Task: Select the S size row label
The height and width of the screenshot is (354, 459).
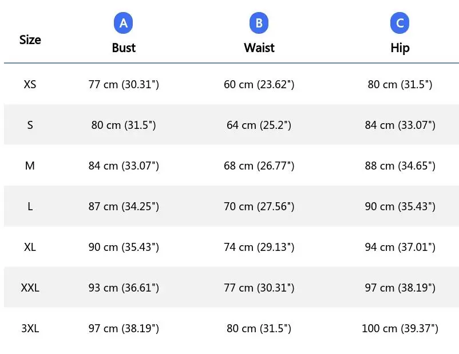Action: coord(30,125)
